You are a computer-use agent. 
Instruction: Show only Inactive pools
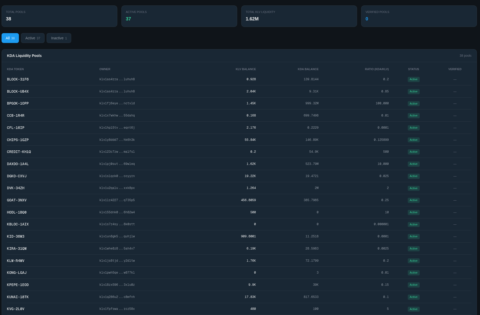click(59, 38)
